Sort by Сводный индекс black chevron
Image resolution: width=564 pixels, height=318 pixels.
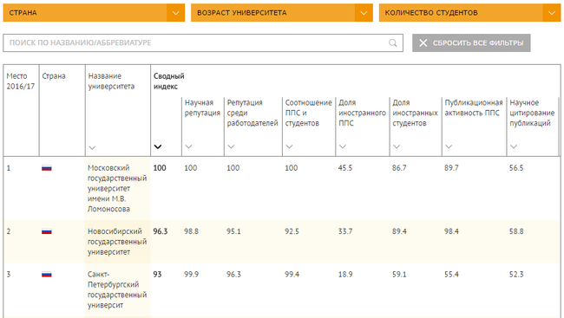pyautogui.click(x=158, y=146)
